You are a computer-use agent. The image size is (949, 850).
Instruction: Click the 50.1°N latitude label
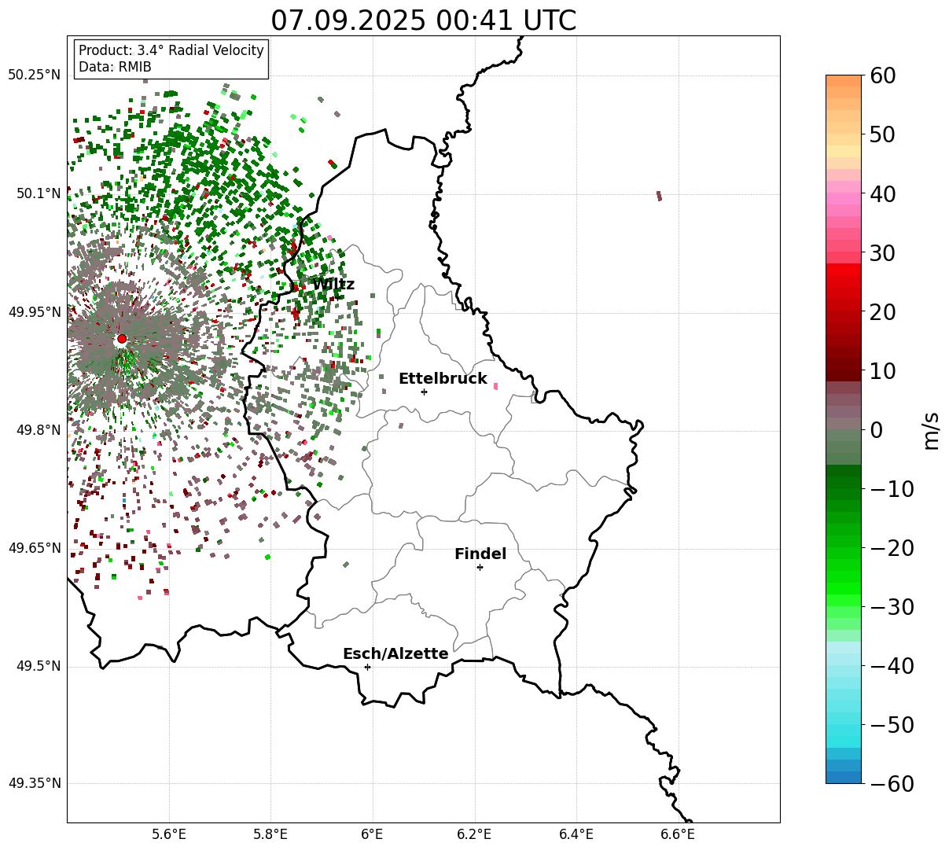[38, 193]
